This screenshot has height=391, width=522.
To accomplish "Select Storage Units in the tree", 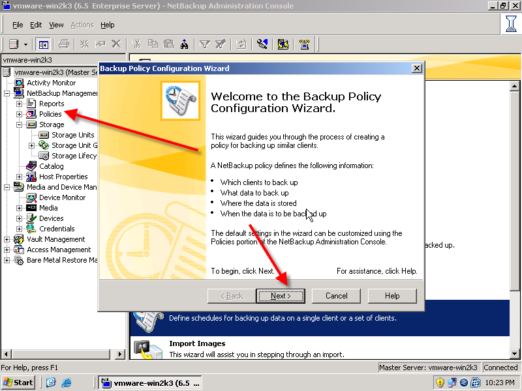I will tap(73, 135).
